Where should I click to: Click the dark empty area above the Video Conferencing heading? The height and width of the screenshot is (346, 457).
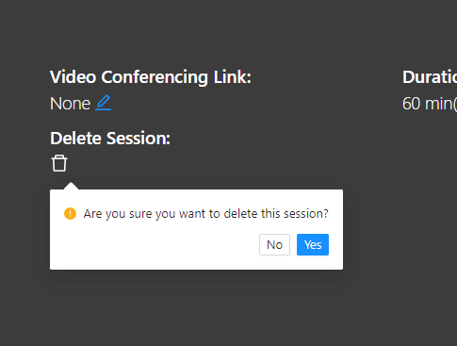click(x=151, y=35)
